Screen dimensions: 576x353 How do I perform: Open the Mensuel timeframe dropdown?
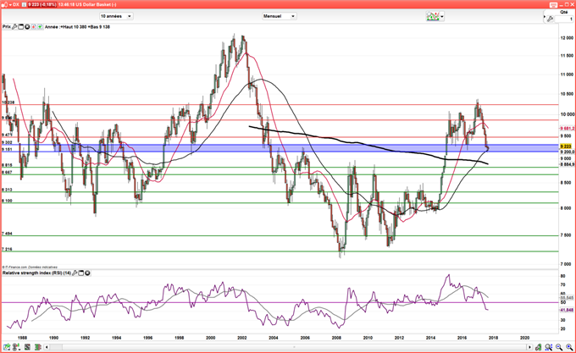(x=280, y=16)
